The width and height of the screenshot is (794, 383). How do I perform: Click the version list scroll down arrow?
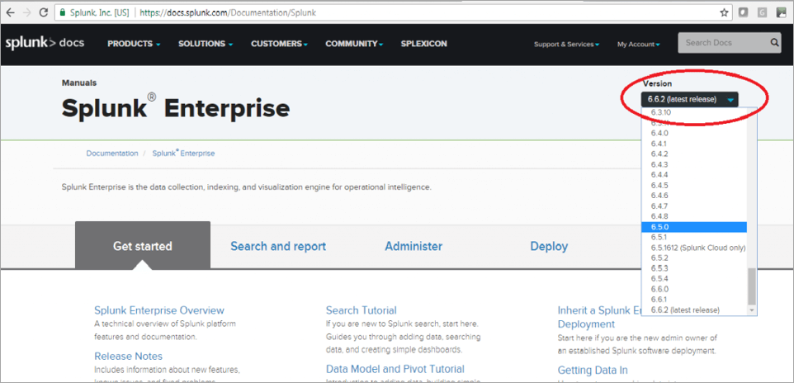point(752,310)
